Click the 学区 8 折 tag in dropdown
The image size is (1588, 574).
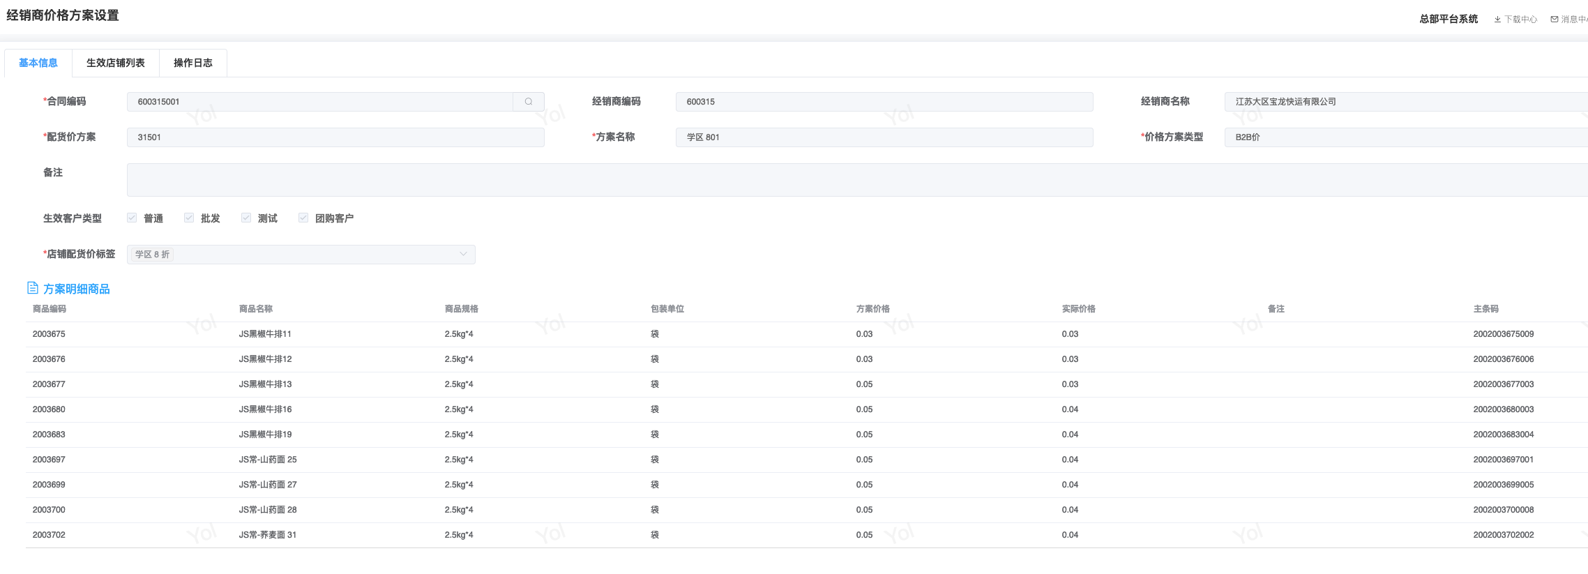[x=152, y=255]
